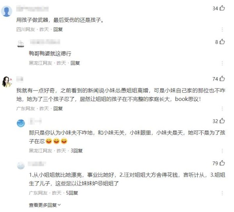Open the blue smiley avatar profile
This screenshot has height=212, width=234.
(21, 123)
